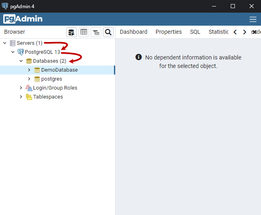
Task: Expand the Login/Group Roles node
Action: click(x=21, y=88)
